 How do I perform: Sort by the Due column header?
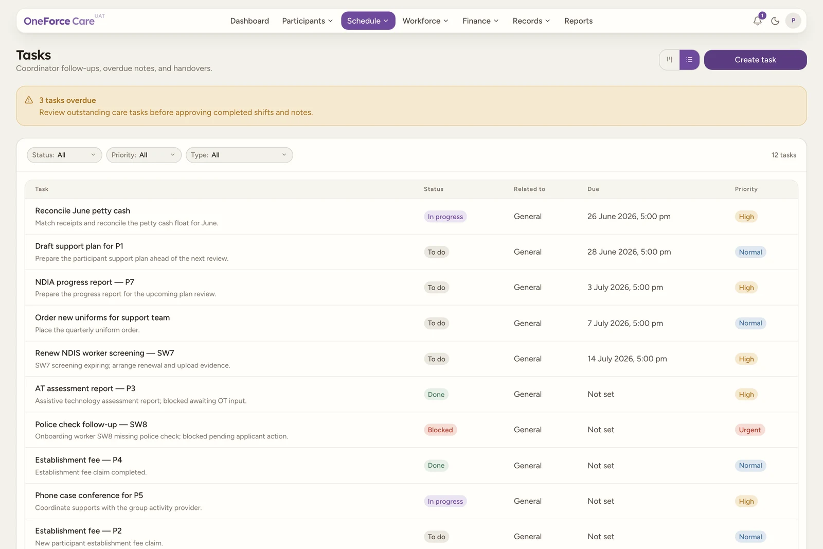[x=593, y=189]
